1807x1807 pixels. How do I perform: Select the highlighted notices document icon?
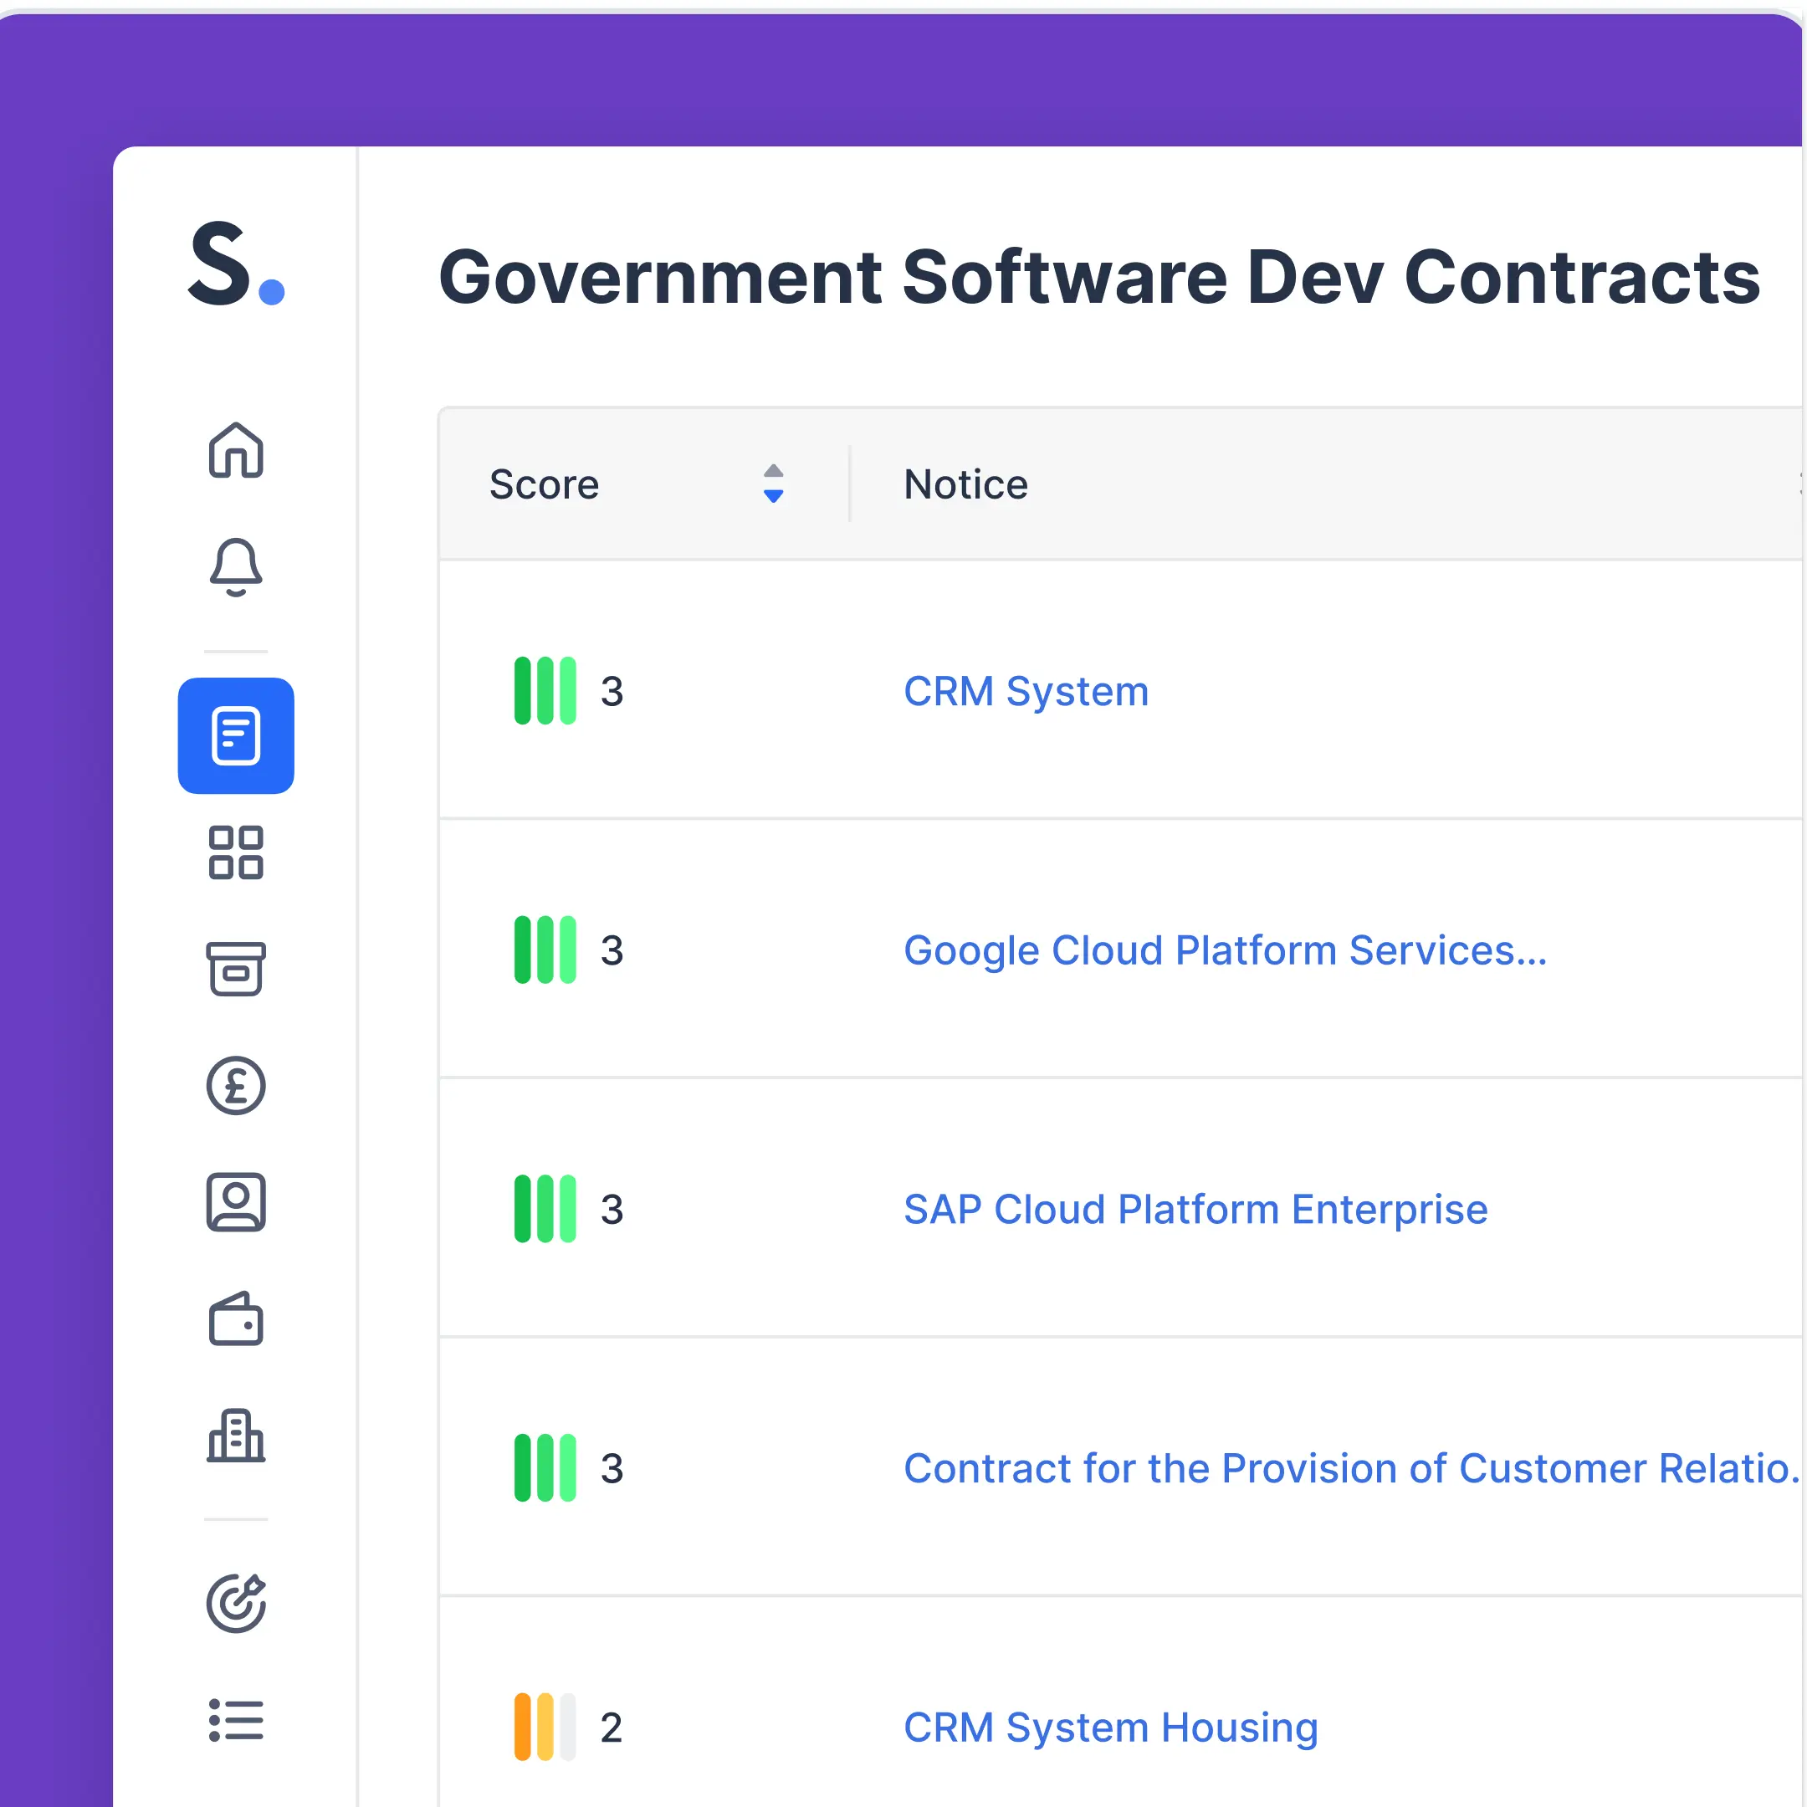coord(236,736)
